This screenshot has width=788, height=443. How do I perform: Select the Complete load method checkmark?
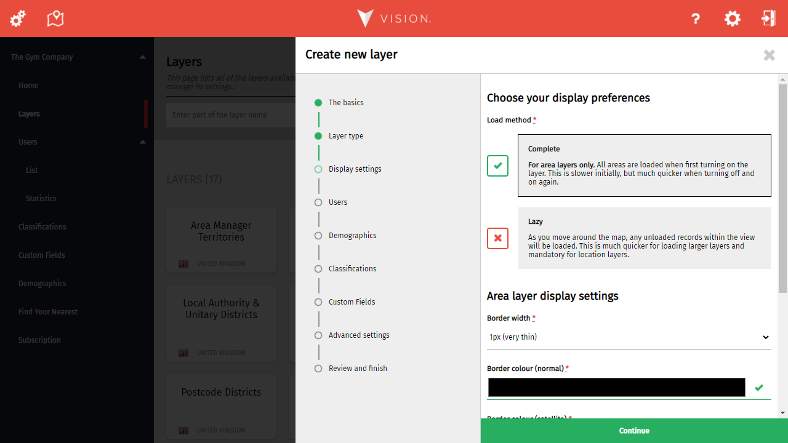(x=497, y=166)
